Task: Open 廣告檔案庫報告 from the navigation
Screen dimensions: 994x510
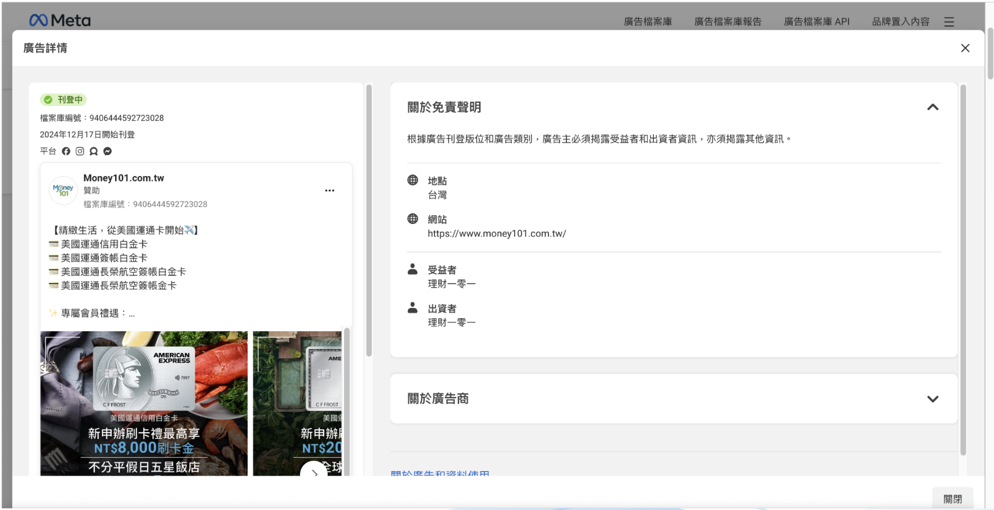Action: coord(728,21)
